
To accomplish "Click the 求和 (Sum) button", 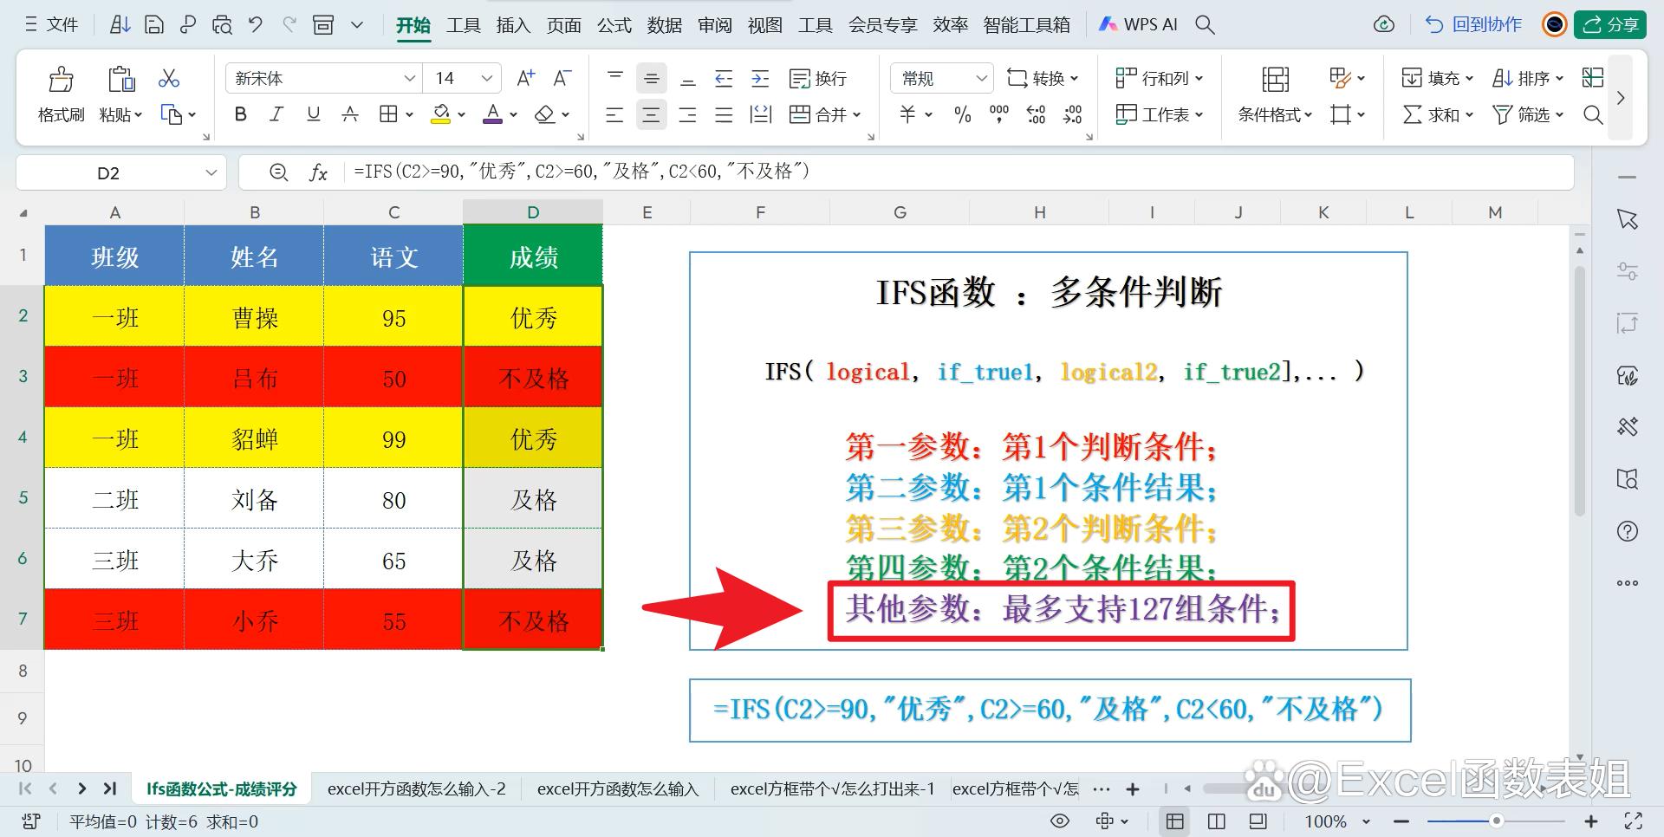I will tap(1437, 114).
